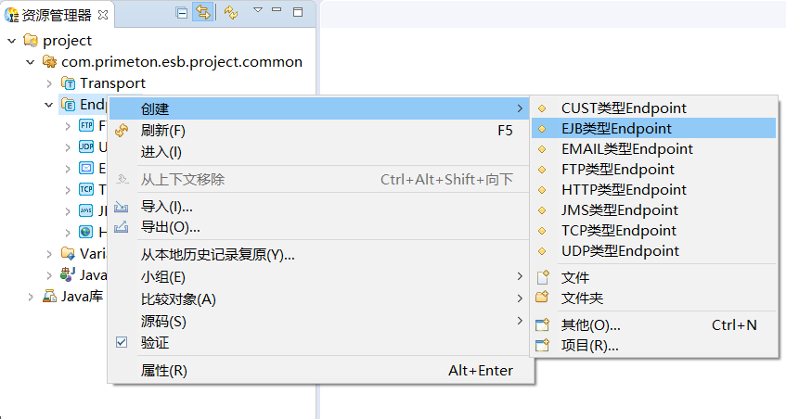The height and width of the screenshot is (419, 786).
Task: Select com.primeton.esb.project.common tree item
Action: [x=181, y=62]
